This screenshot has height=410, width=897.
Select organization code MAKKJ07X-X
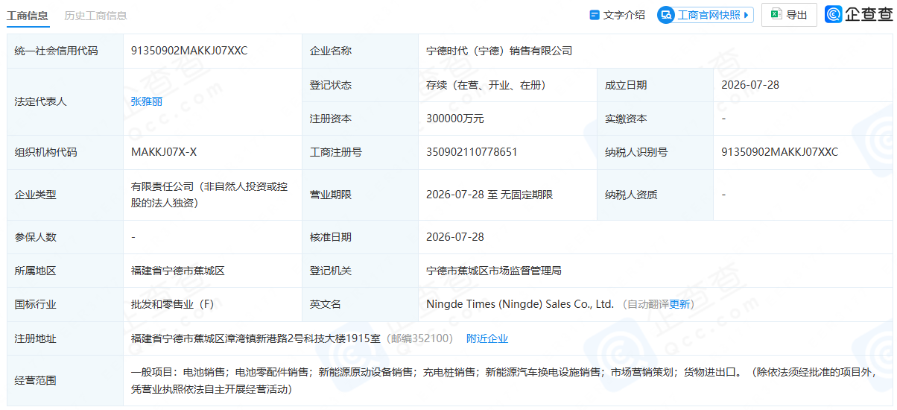164,152
